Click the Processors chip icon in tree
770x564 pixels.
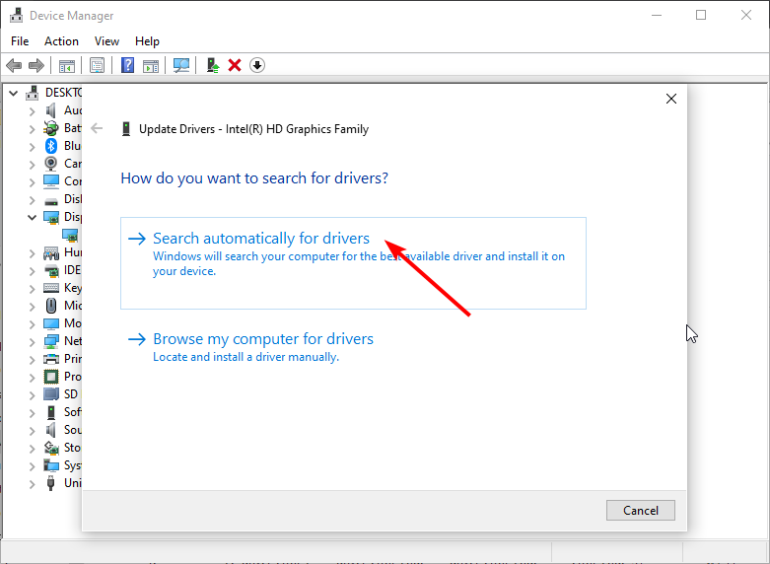51,377
